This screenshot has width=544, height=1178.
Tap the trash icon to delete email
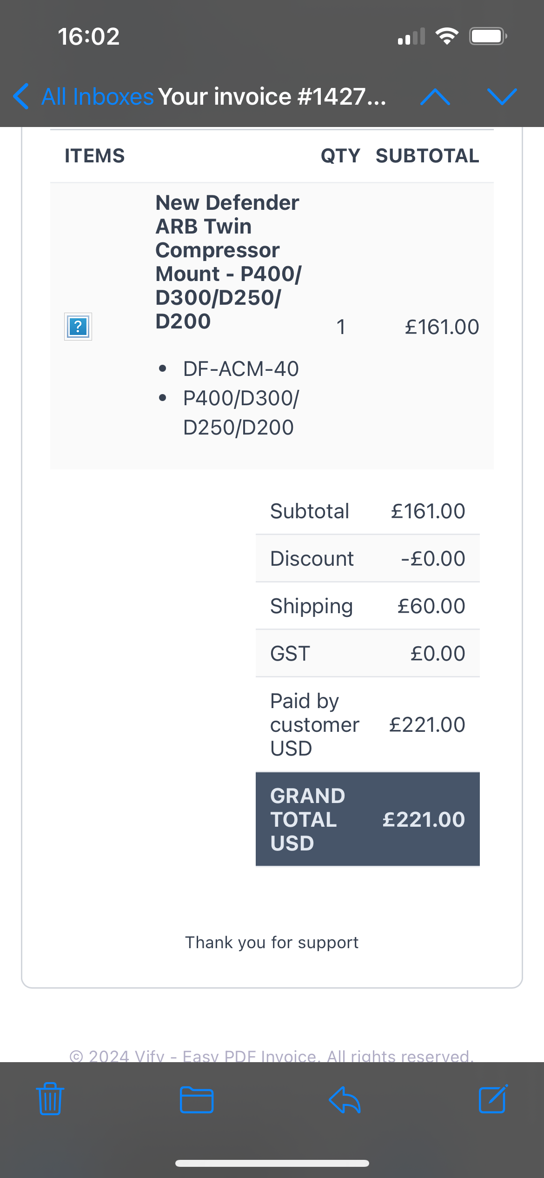click(50, 1099)
